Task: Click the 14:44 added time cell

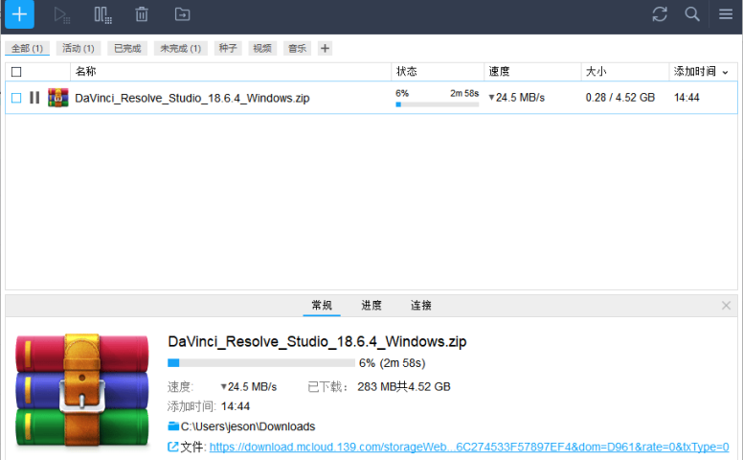Action: [x=687, y=98]
